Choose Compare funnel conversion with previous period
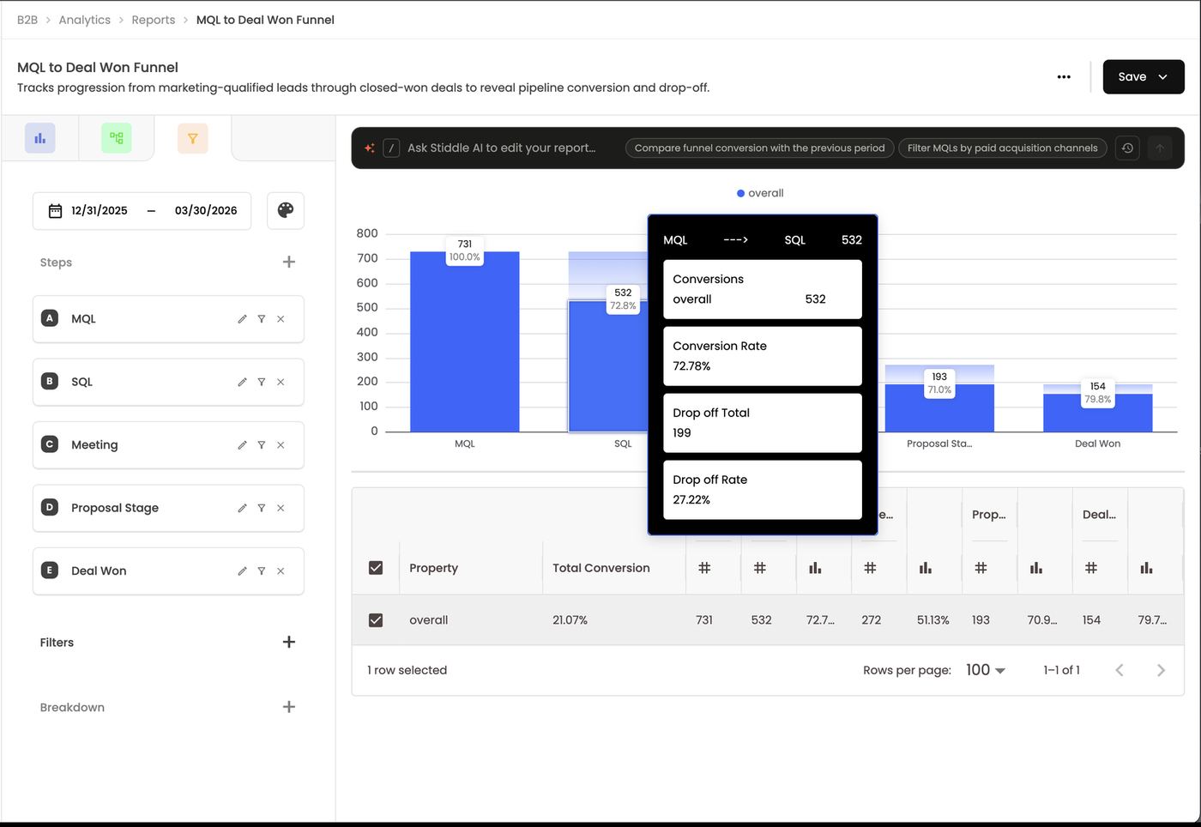The height and width of the screenshot is (827, 1201). click(x=759, y=148)
